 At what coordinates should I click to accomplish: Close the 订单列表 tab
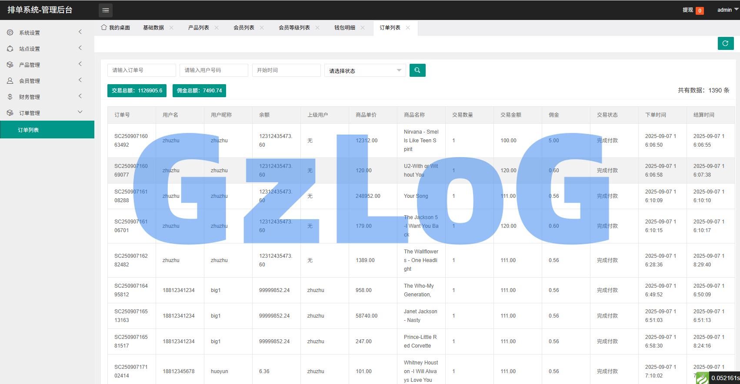[408, 28]
